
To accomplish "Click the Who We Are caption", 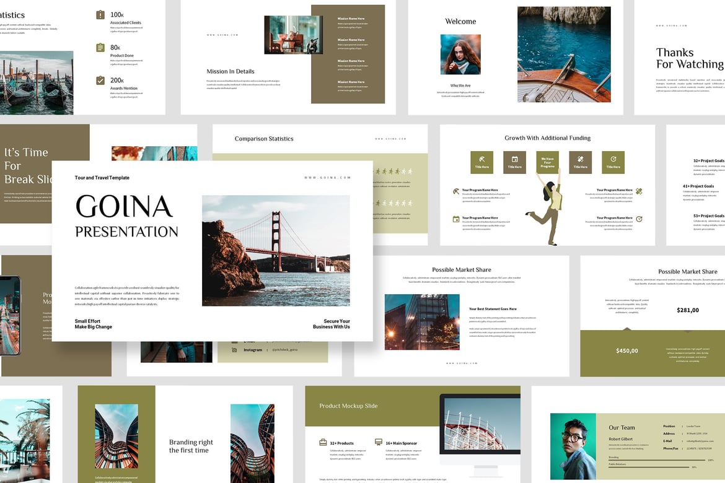I will click(x=460, y=85).
